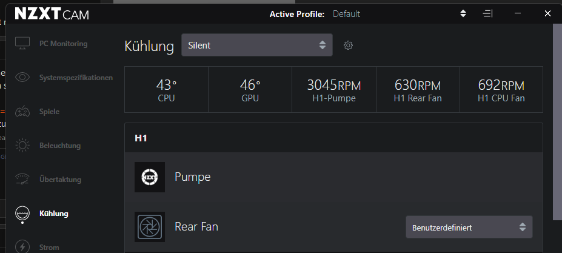Open the Silent cooling profile dropdown
Image resolution: width=562 pixels, height=253 pixels.
click(x=256, y=45)
